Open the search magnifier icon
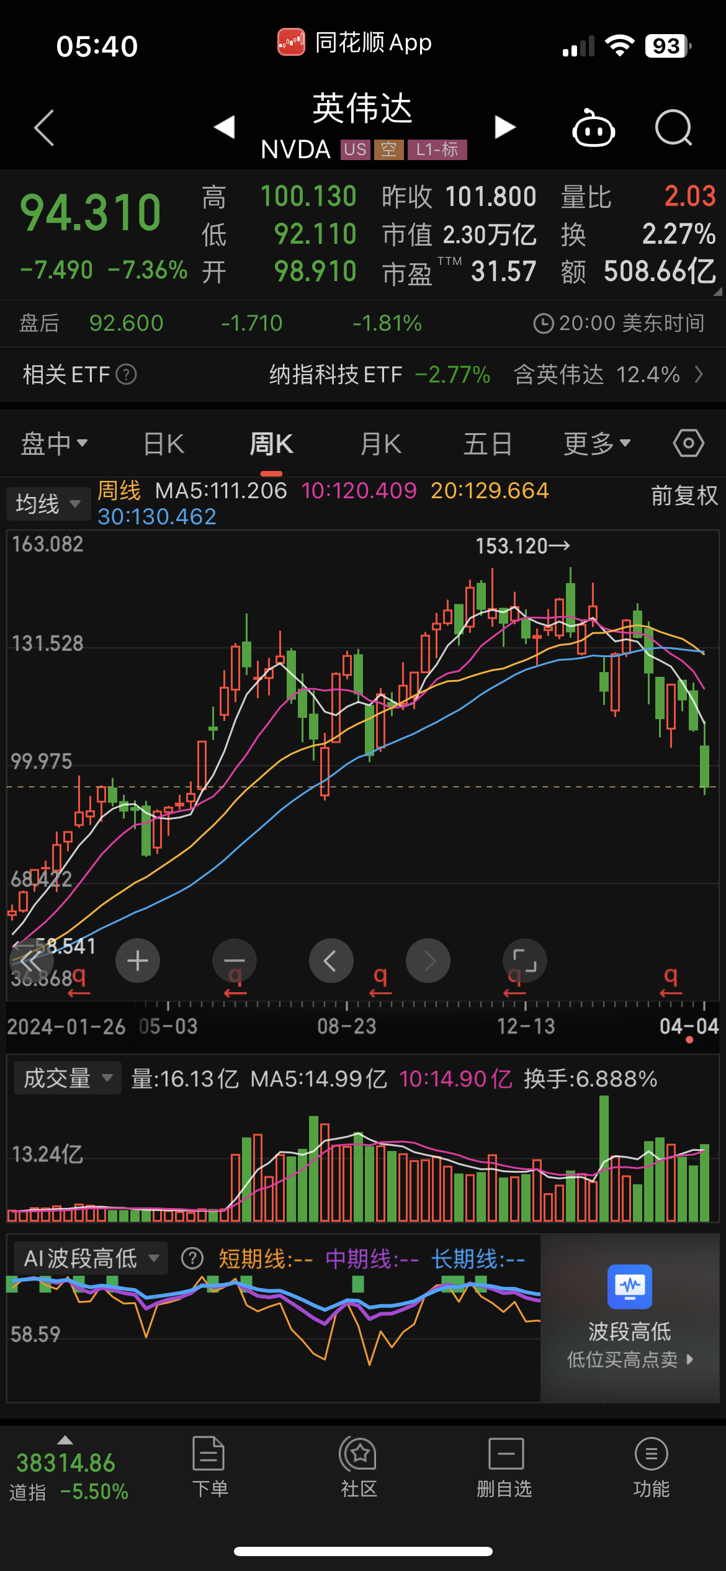 674,128
